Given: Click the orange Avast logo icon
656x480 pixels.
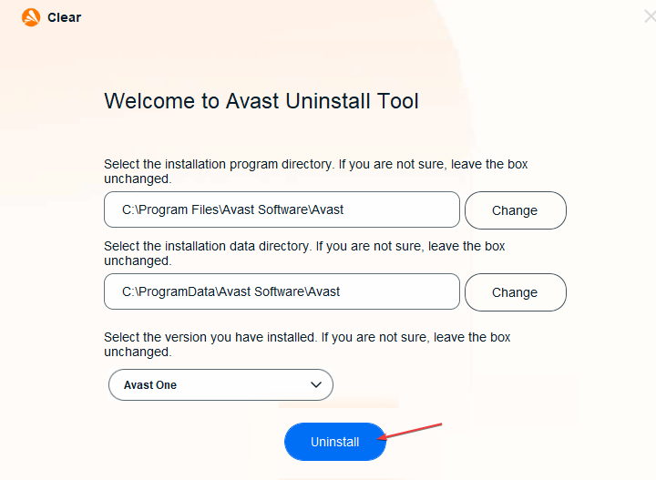Looking at the screenshot, I should pyautogui.click(x=31, y=17).
